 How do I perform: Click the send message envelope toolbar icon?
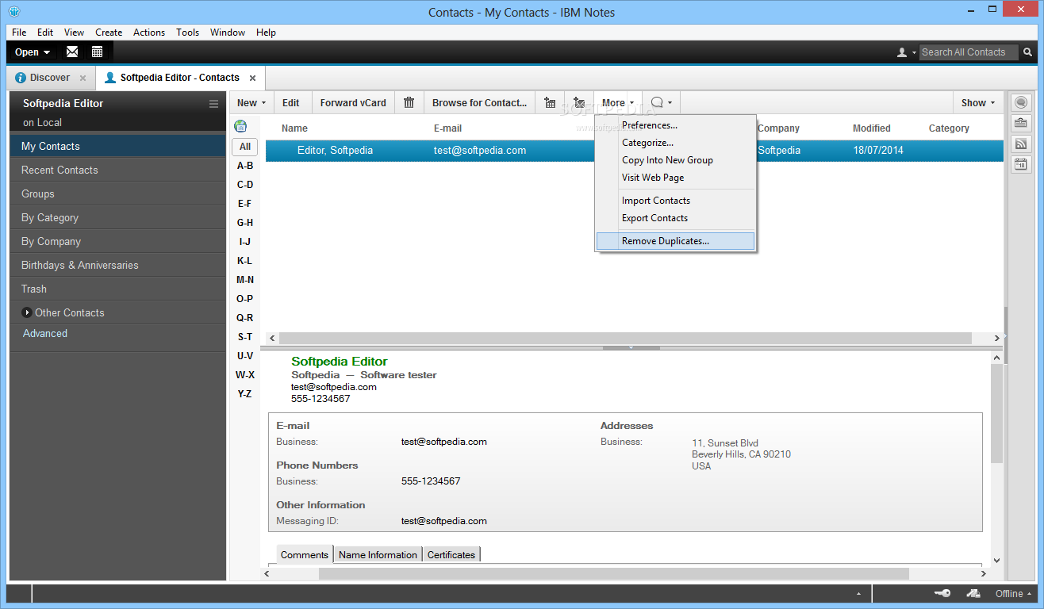(579, 102)
